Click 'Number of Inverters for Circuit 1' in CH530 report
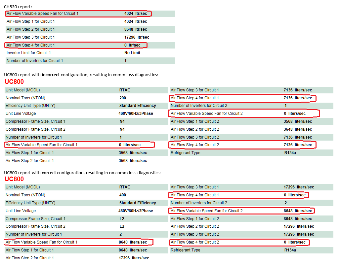Screen dimensions: 340x264 [35, 61]
